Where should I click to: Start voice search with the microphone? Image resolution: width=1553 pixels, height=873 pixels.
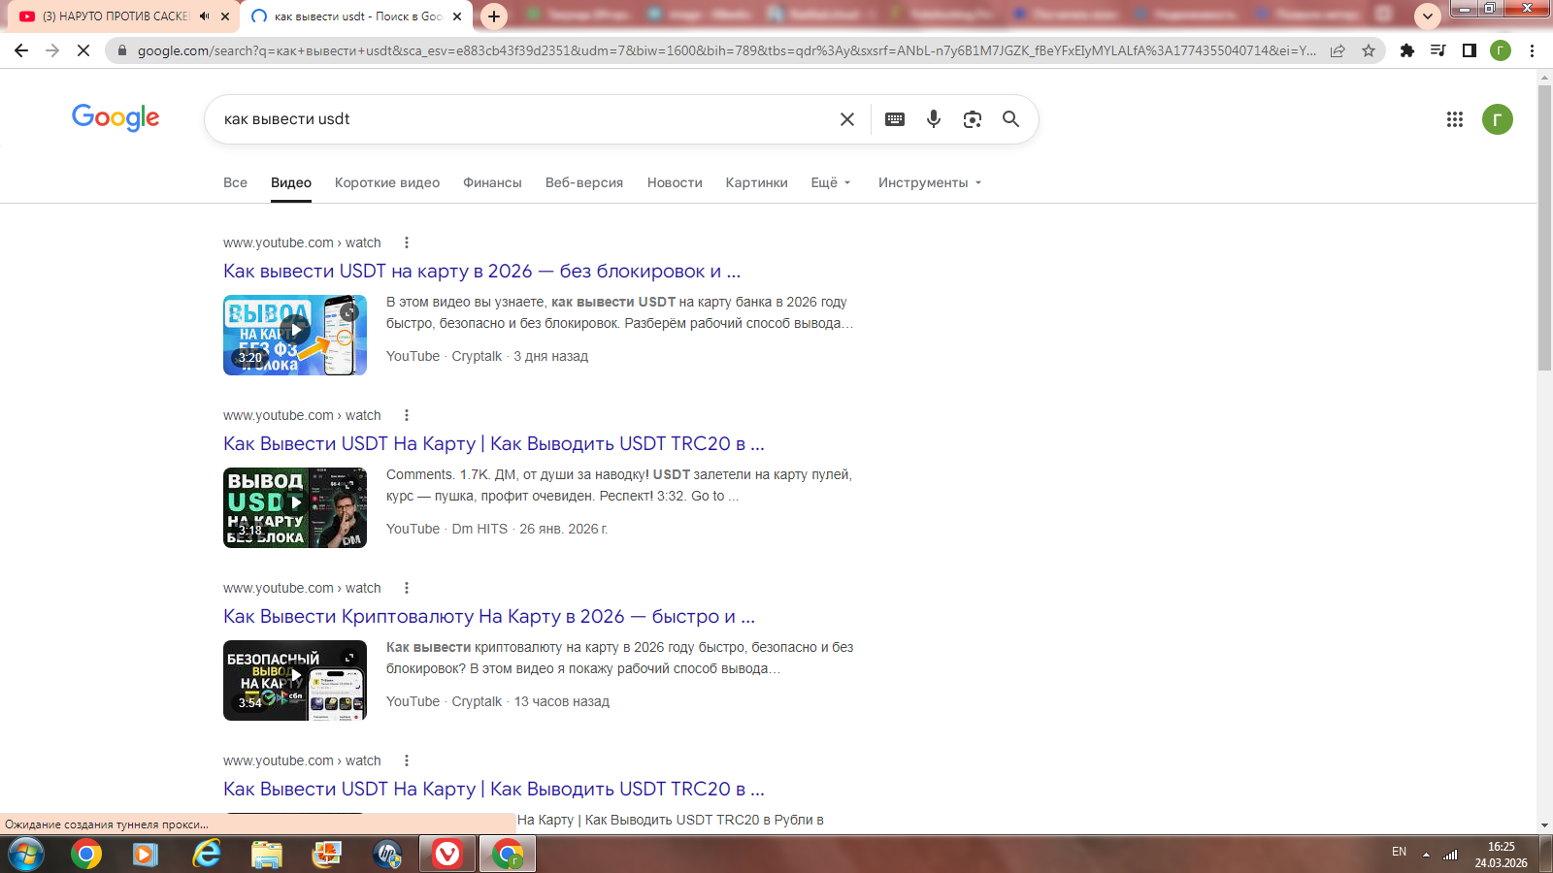934,119
